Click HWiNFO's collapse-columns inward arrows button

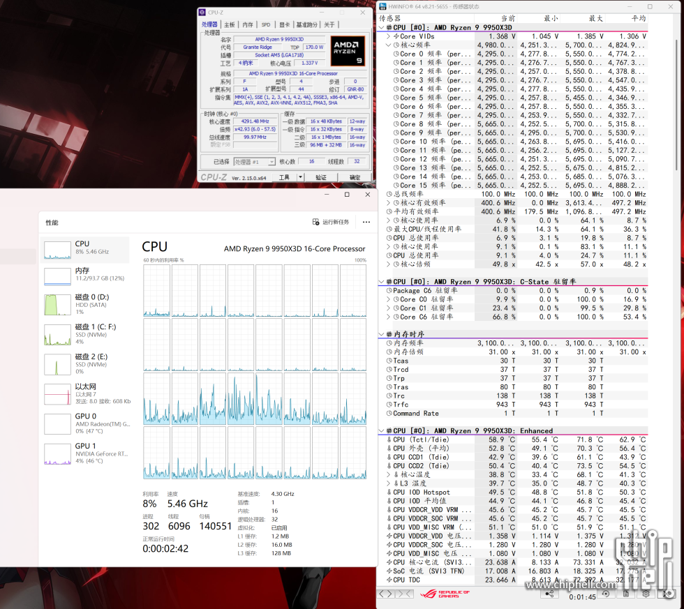coord(405,594)
